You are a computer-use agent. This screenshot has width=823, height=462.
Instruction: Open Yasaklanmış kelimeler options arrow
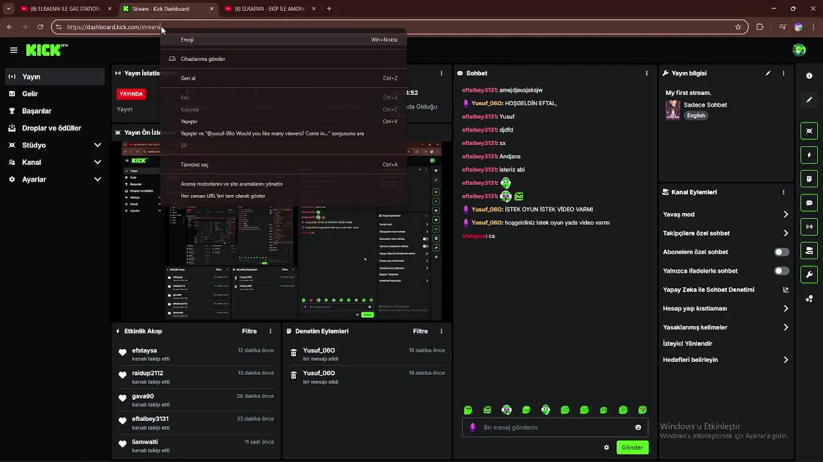tap(786, 327)
